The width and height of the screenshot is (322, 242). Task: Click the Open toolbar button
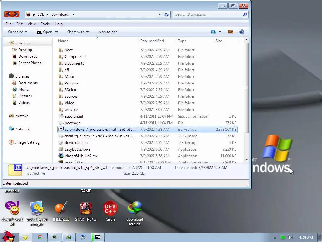coord(45,32)
